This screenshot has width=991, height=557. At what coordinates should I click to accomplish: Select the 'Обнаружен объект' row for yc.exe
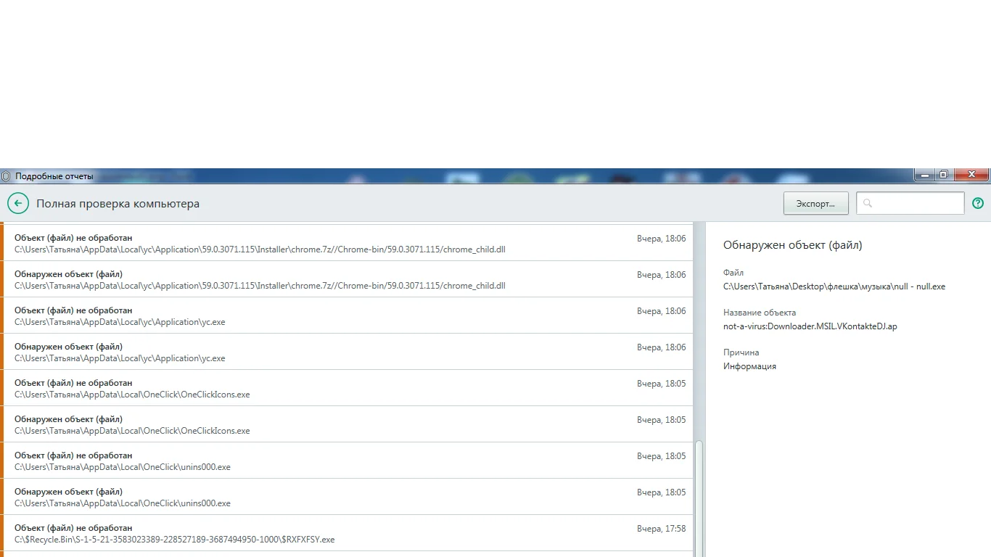[347, 352]
